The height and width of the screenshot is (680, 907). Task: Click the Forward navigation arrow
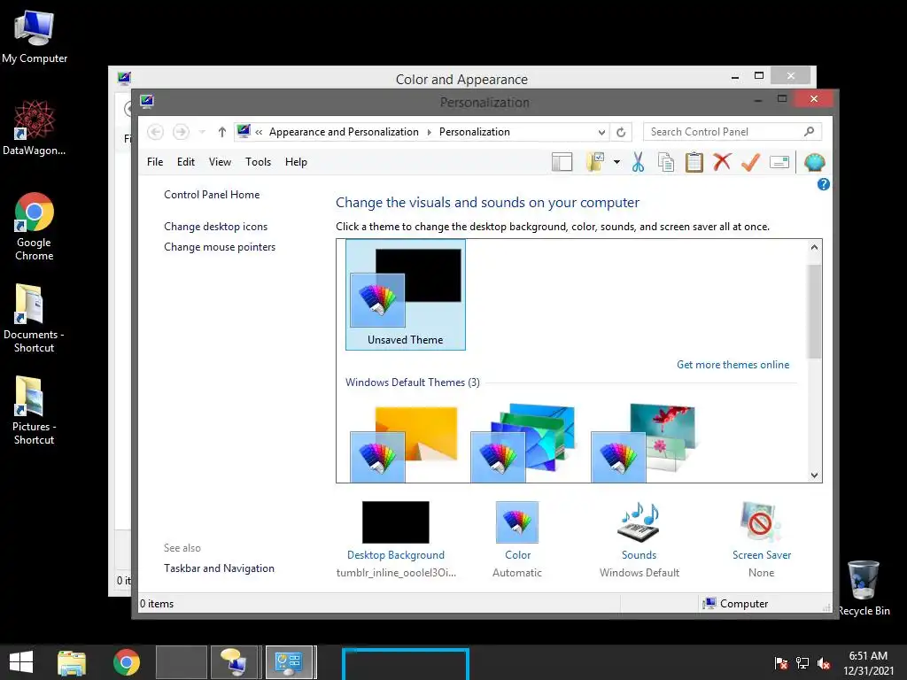(x=181, y=132)
